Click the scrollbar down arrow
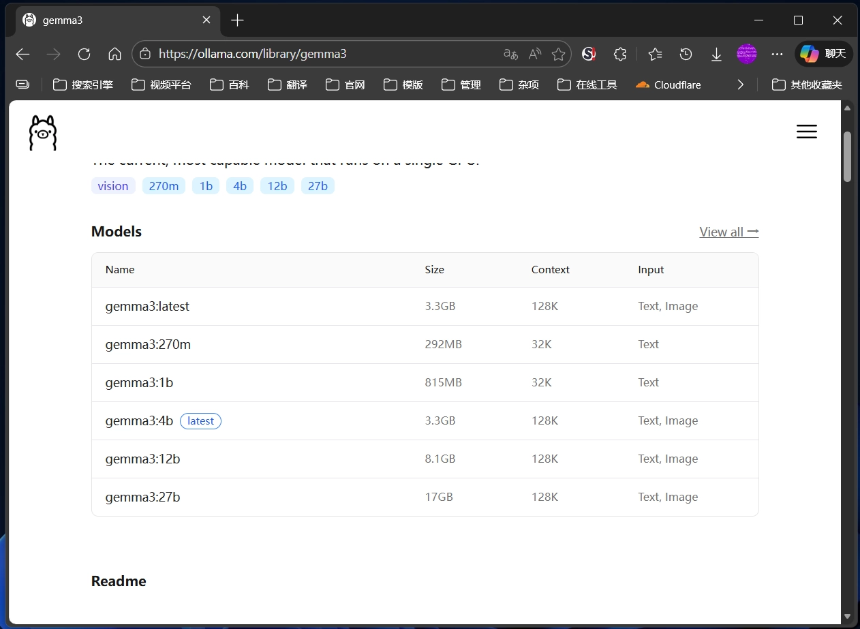Screen dimensions: 860x629 pos(848,617)
